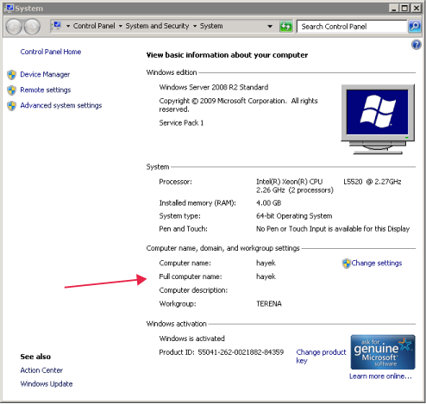
Task: Click the Windows logo monitor image
Action: tap(378, 119)
